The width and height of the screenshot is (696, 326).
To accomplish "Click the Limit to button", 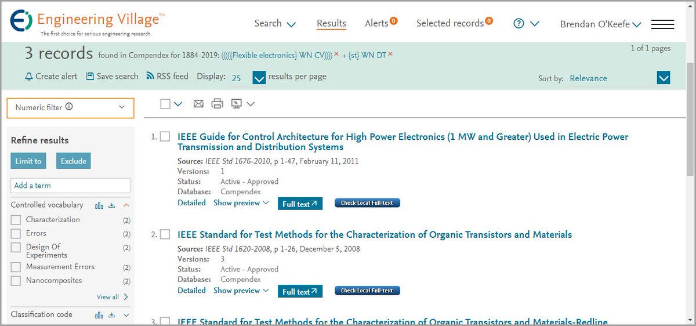I will (x=28, y=161).
